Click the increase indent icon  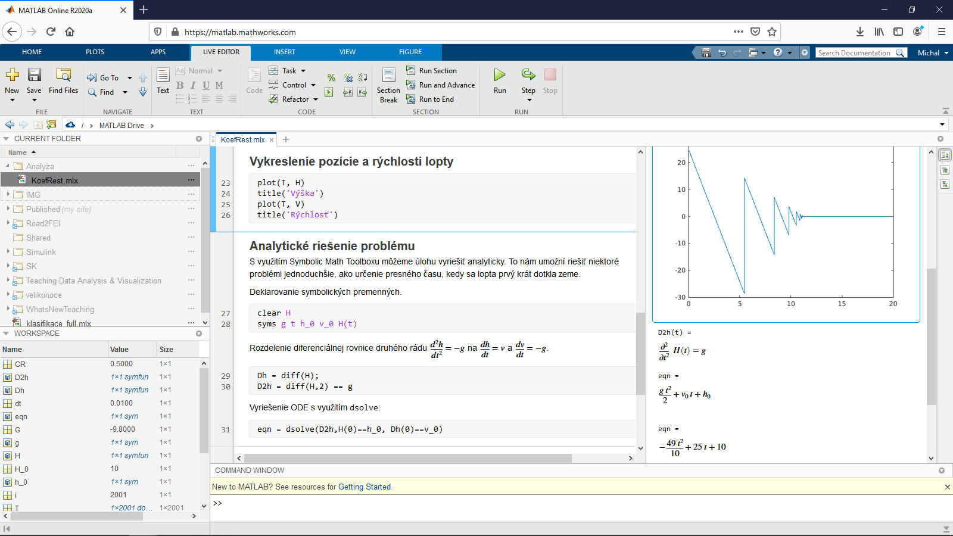click(348, 92)
